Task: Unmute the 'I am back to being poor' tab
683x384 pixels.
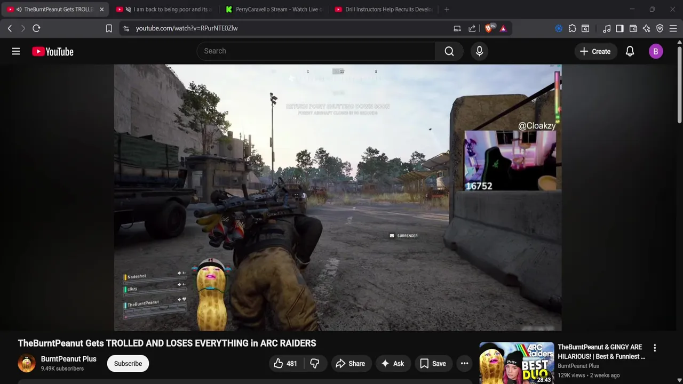Action: pyautogui.click(x=128, y=9)
